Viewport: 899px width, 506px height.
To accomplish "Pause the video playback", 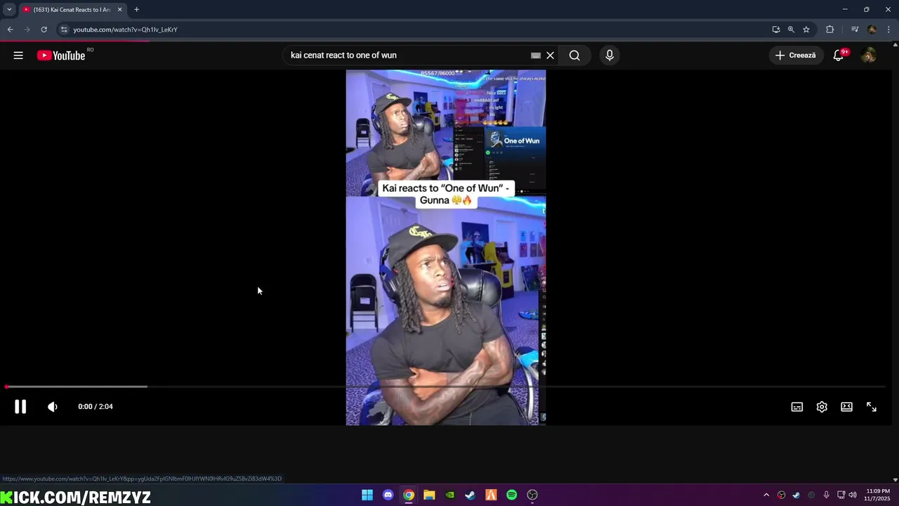I will click(20, 407).
